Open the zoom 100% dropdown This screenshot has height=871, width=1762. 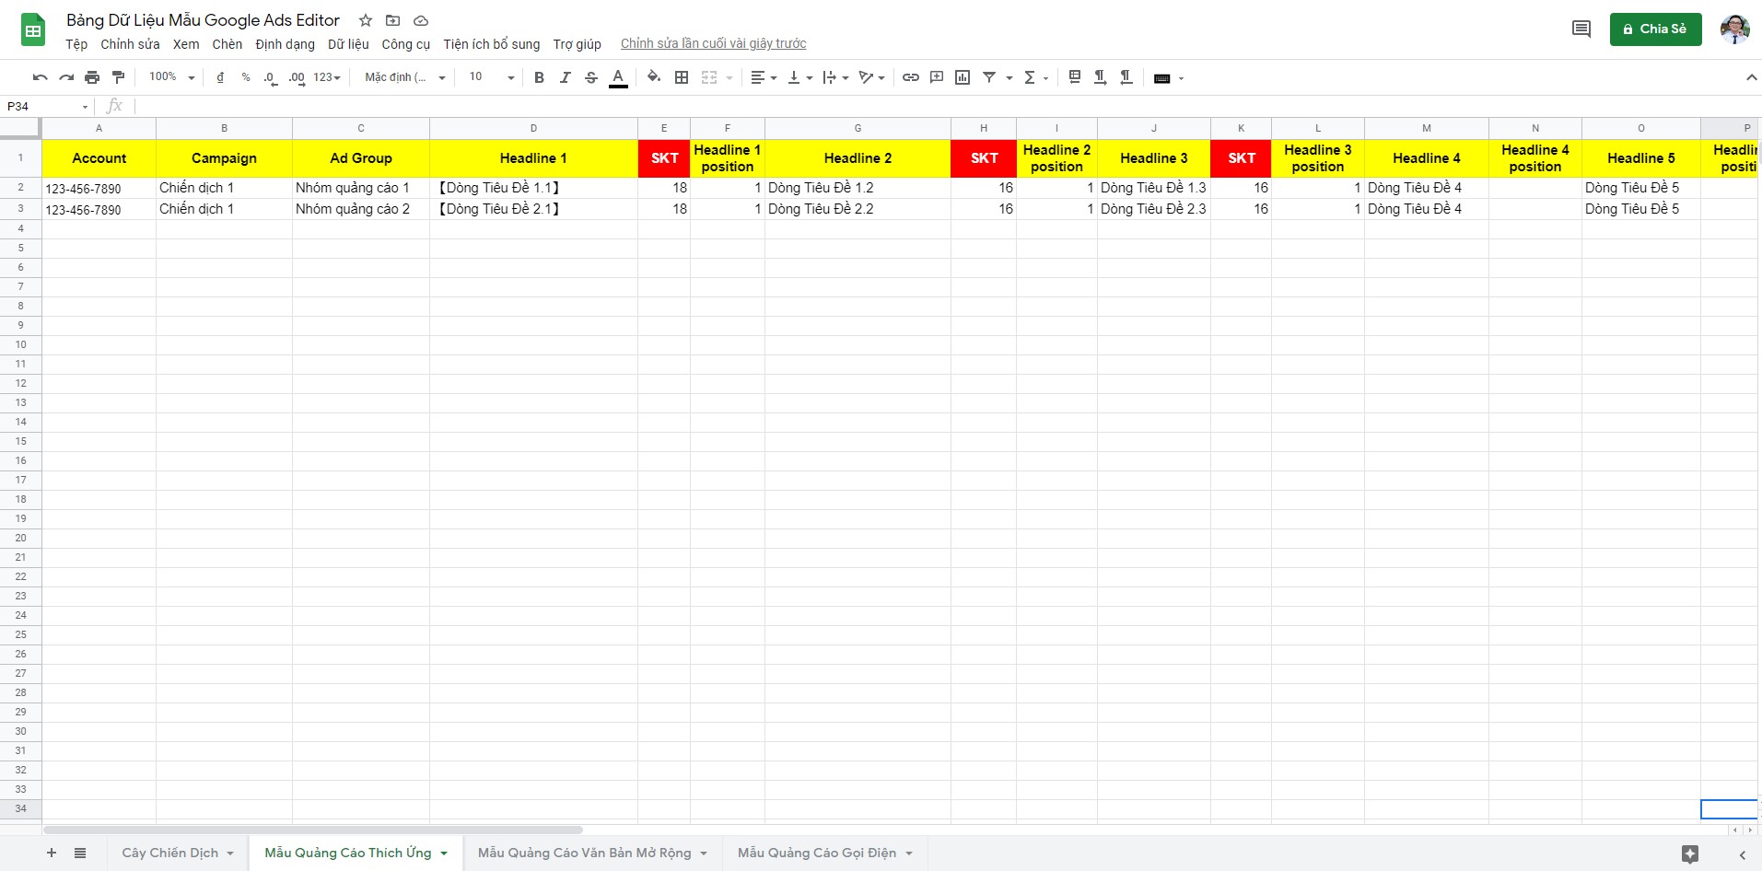(x=172, y=77)
